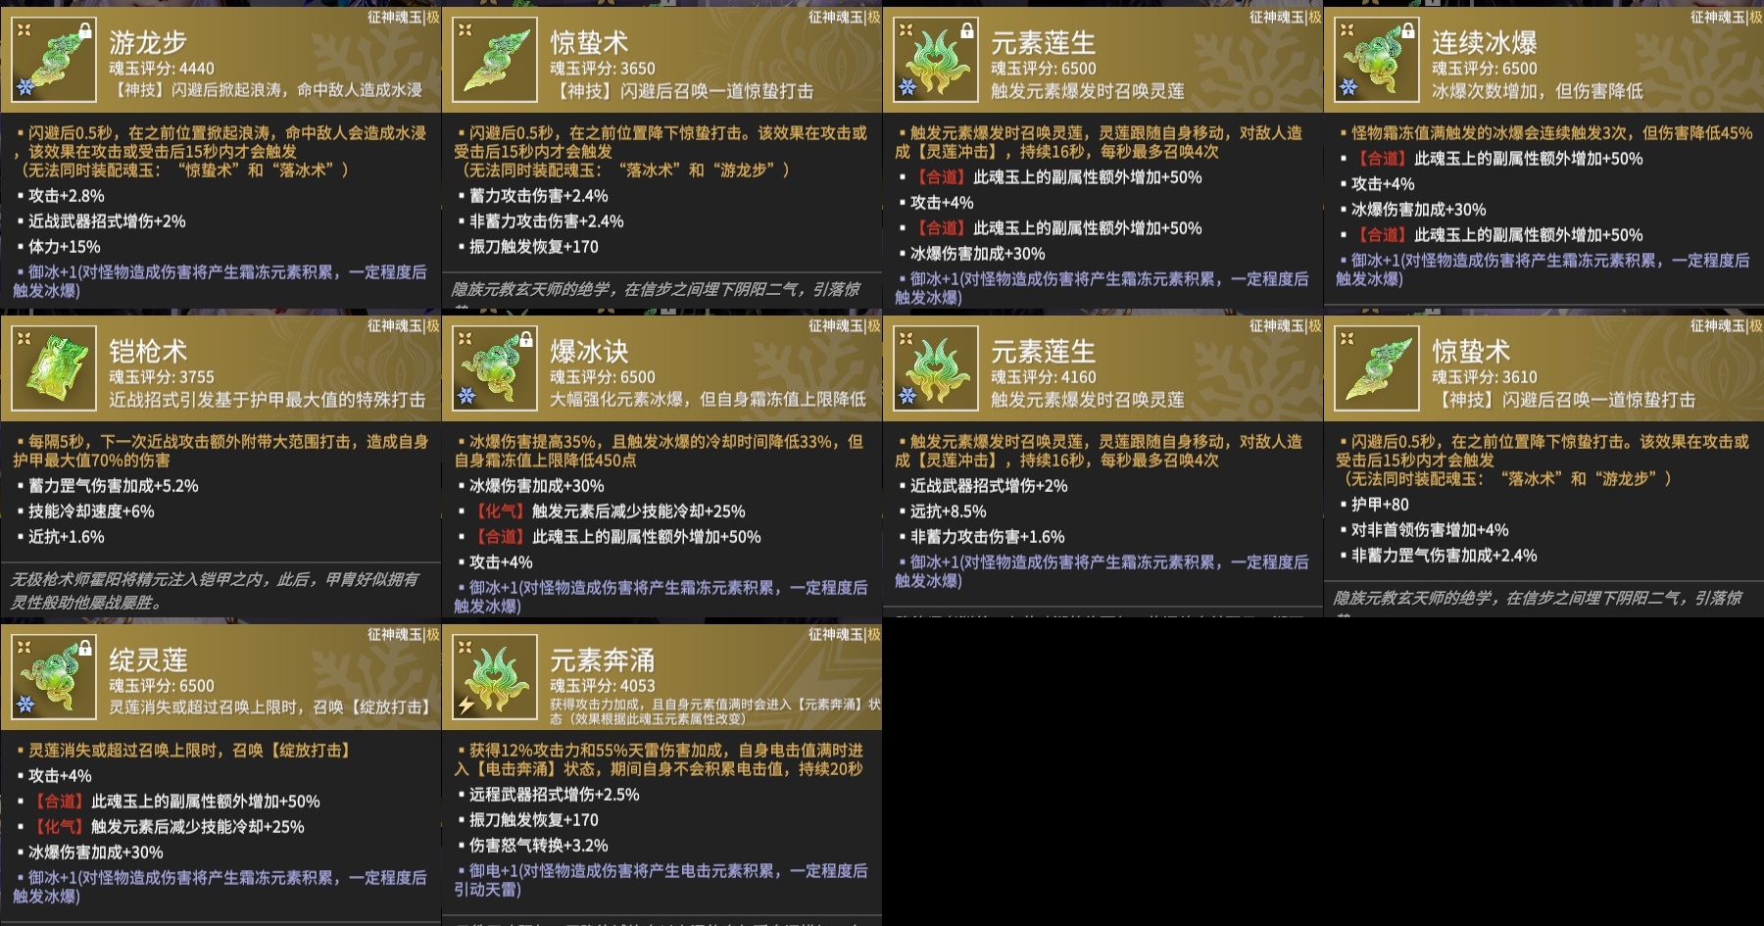Image resolution: width=1764 pixels, height=926 pixels.
Task: Click the 惊蛰术 icon rated 3650
Action: (x=495, y=60)
